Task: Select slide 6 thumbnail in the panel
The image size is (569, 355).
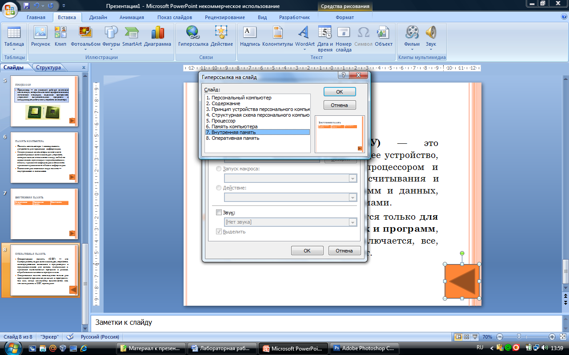Action: pos(44,157)
